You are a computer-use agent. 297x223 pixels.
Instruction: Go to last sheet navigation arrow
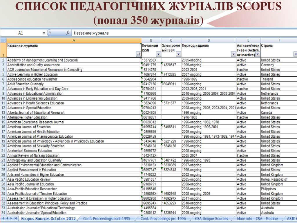(16, 218)
